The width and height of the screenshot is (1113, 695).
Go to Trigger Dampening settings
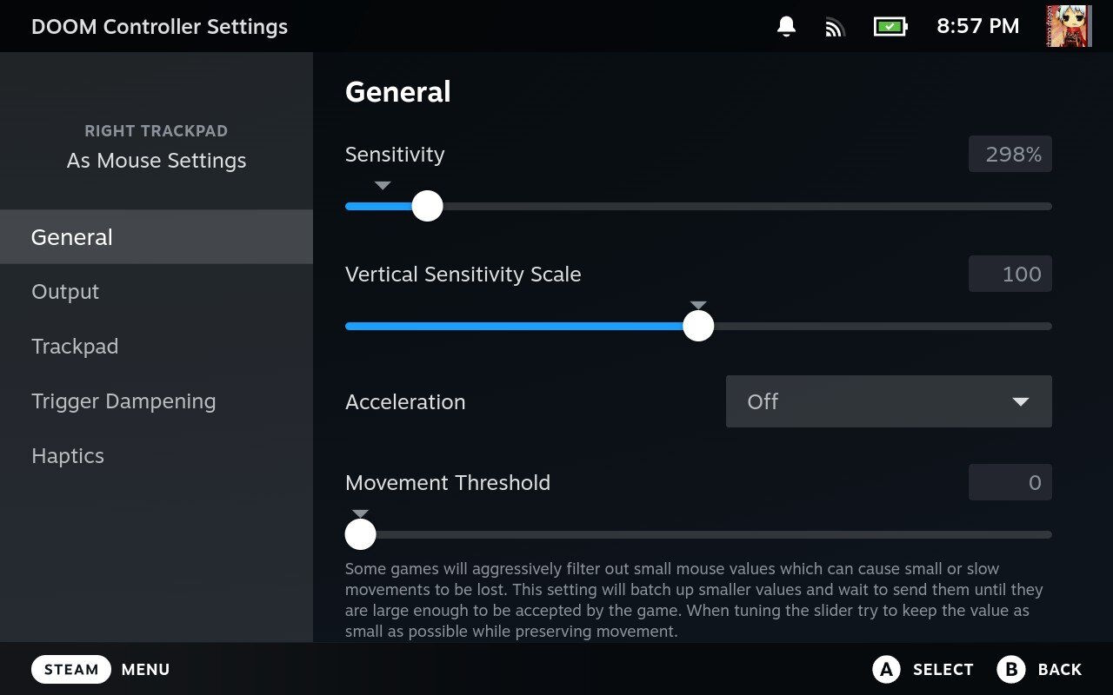pos(157,401)
